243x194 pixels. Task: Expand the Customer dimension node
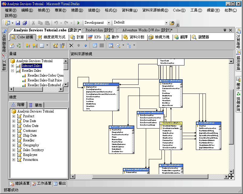14,131
